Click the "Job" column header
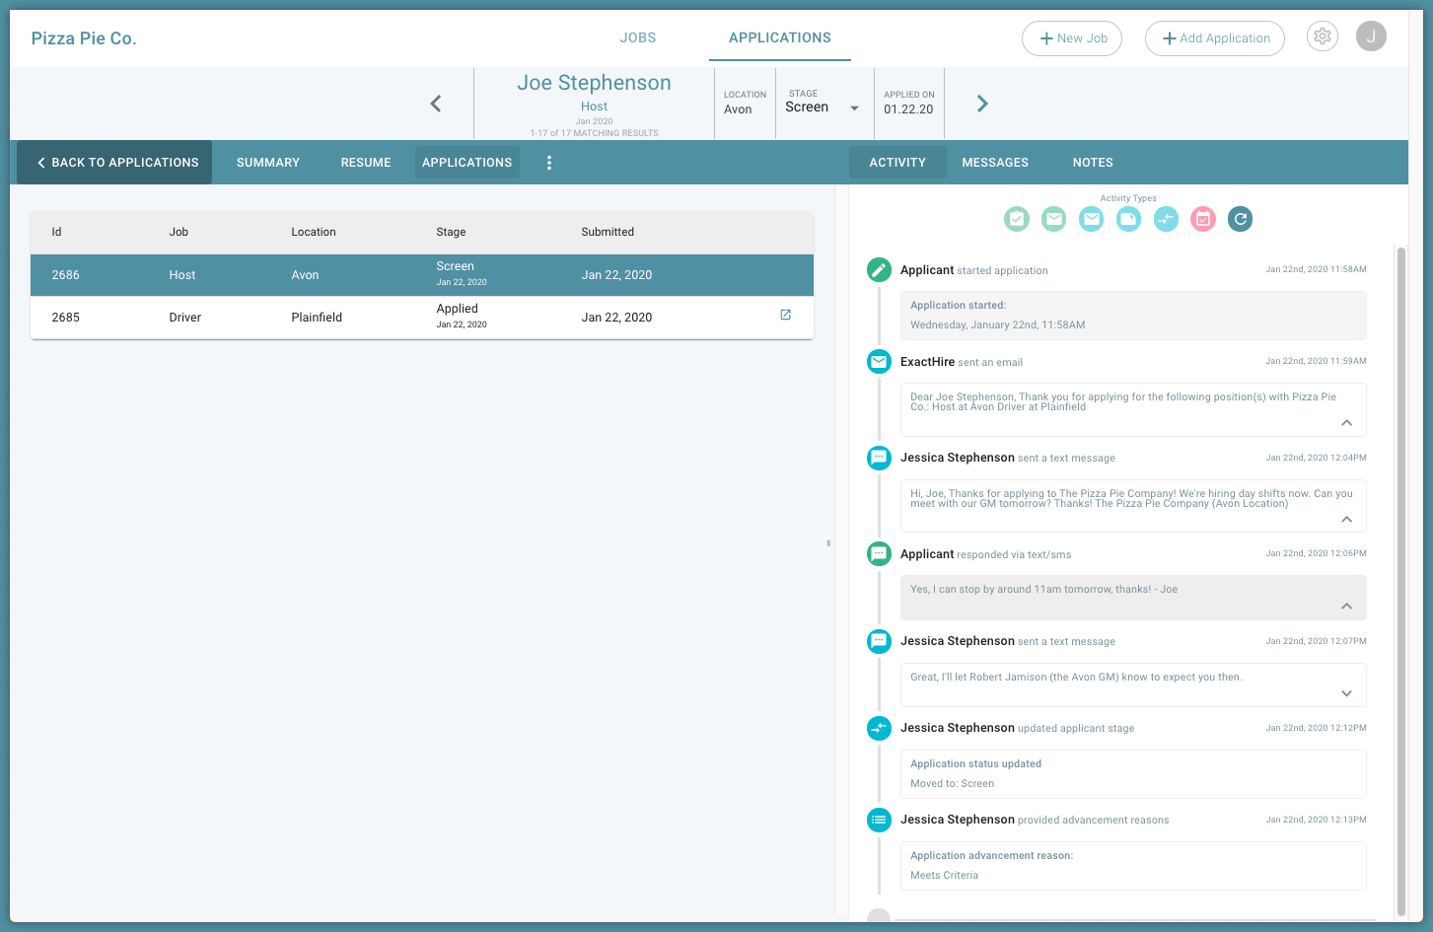The width and height of the screenshot is (1433, 932). click(x=179, y=232)
